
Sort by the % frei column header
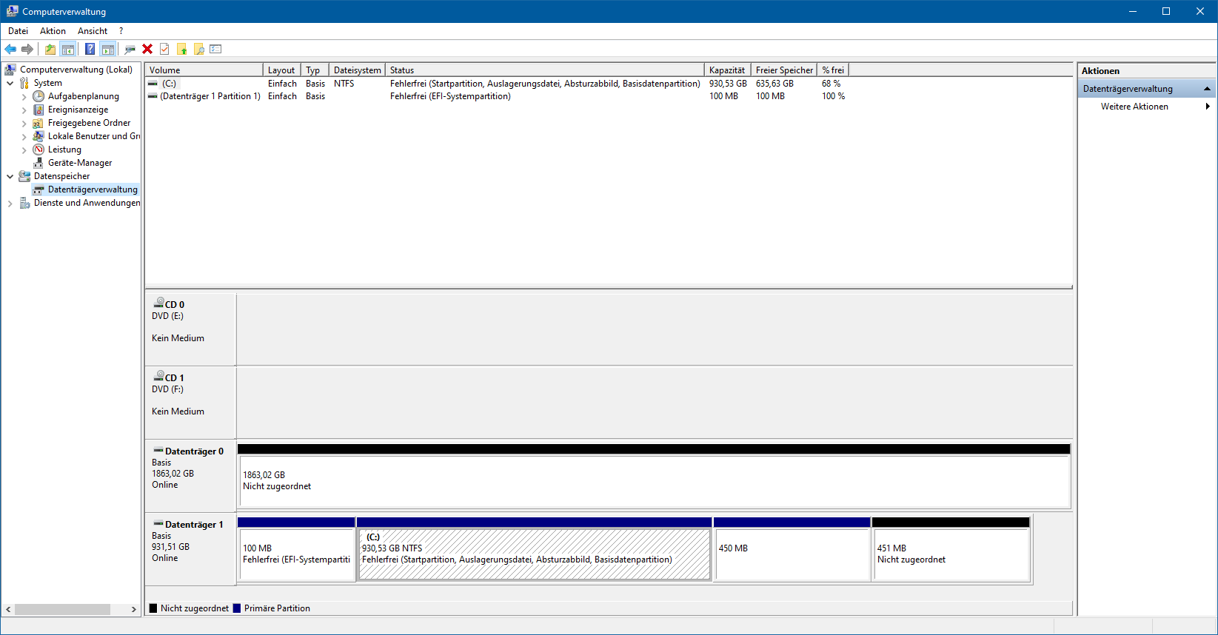(x=833, y=70)
